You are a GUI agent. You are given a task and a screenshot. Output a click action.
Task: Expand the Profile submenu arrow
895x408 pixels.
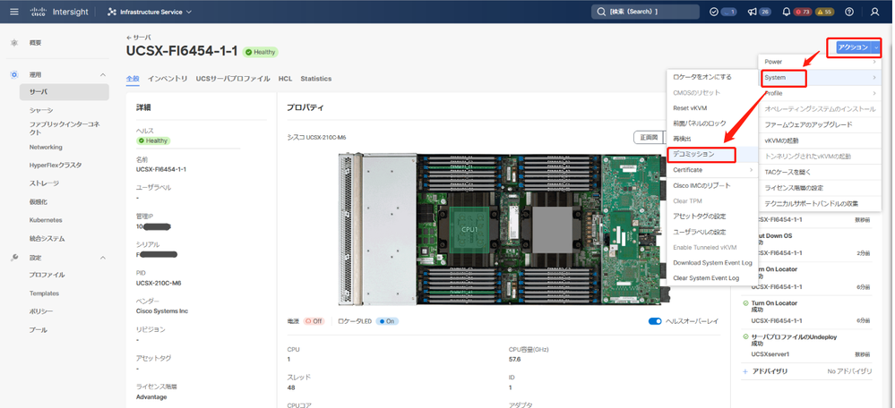874,93
